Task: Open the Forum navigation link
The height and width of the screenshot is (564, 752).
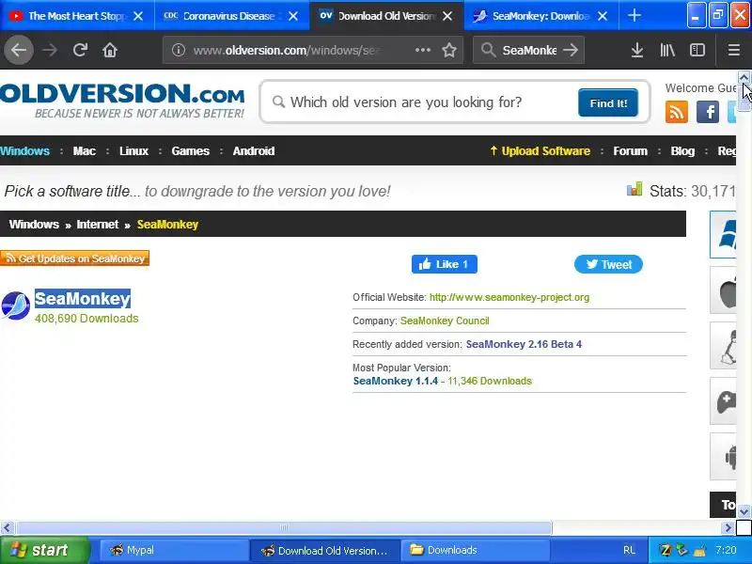Action: 630,151
